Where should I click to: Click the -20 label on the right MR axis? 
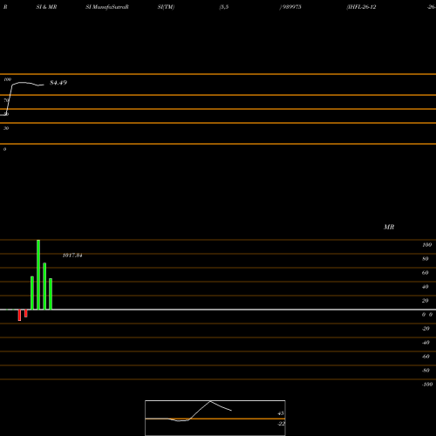pyautogui.click(x=426, y=329)
